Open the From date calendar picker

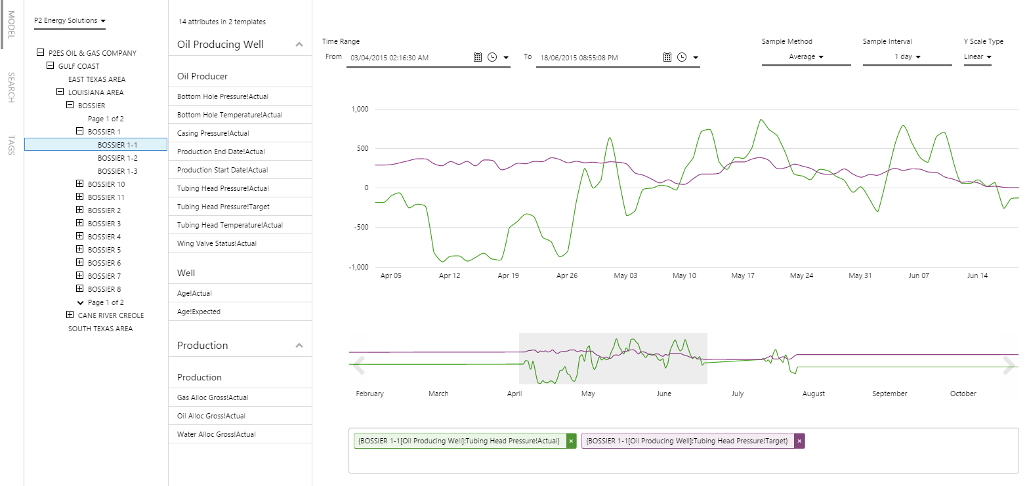(478, 58)
